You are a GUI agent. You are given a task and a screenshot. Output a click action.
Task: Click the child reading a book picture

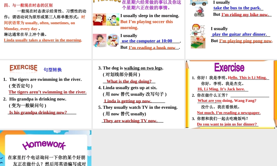click(x=113, y=40)
